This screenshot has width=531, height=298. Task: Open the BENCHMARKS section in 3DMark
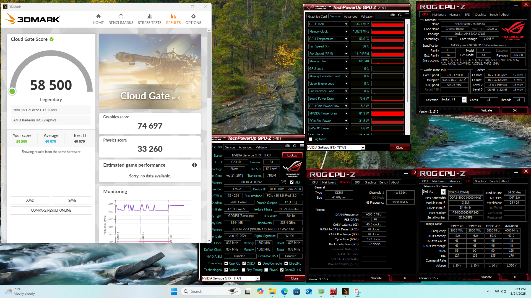(x=121, y=19)
